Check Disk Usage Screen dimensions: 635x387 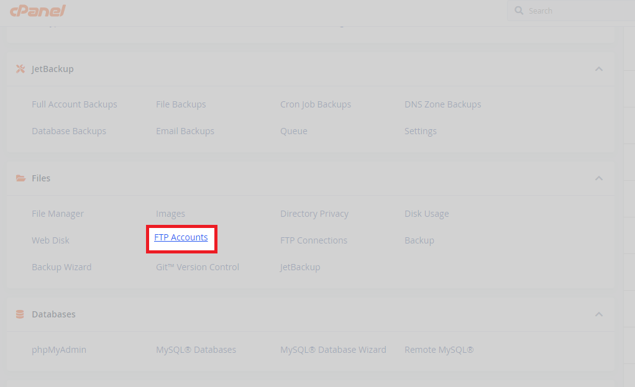426,213
